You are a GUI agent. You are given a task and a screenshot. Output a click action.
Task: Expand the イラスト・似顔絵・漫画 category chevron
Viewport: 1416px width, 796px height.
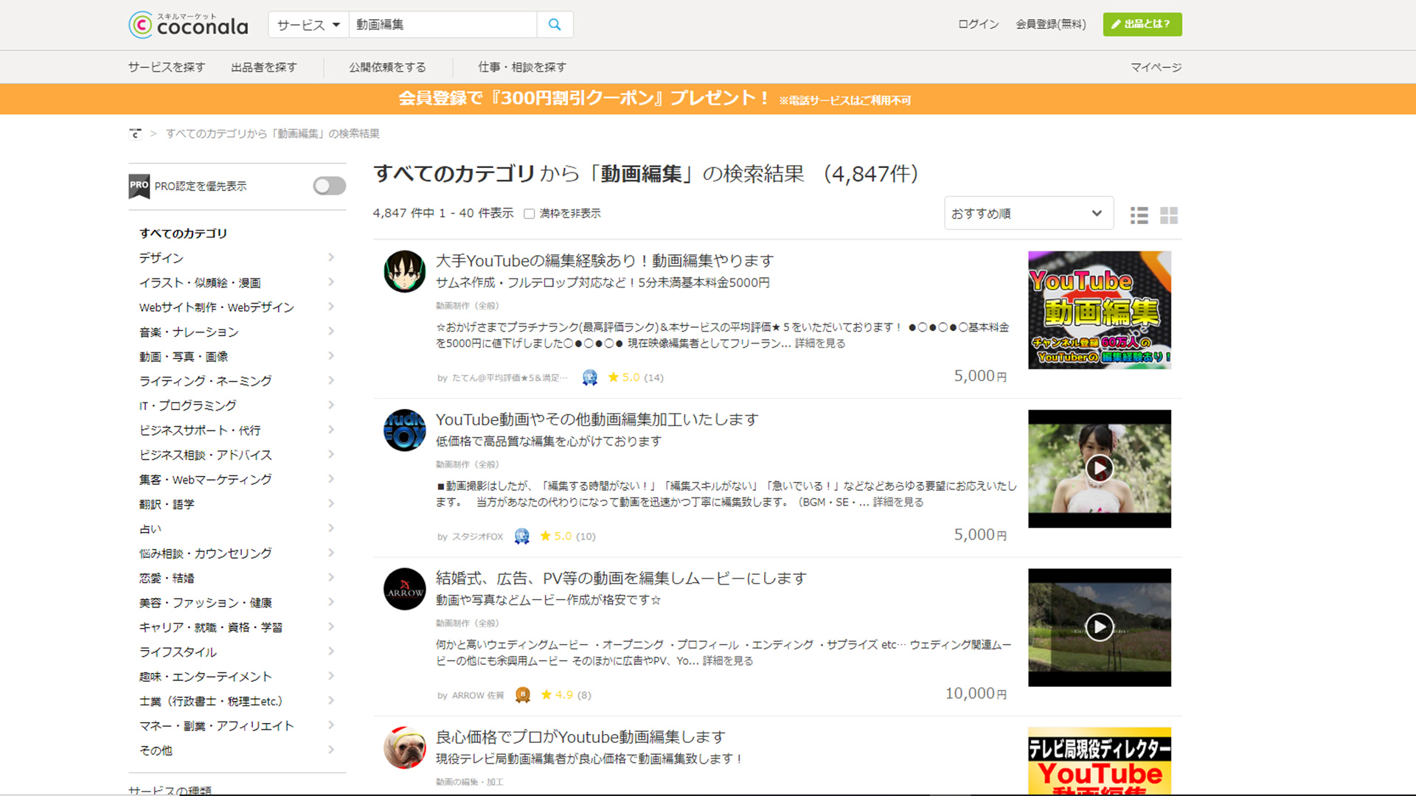pos(331,282)
